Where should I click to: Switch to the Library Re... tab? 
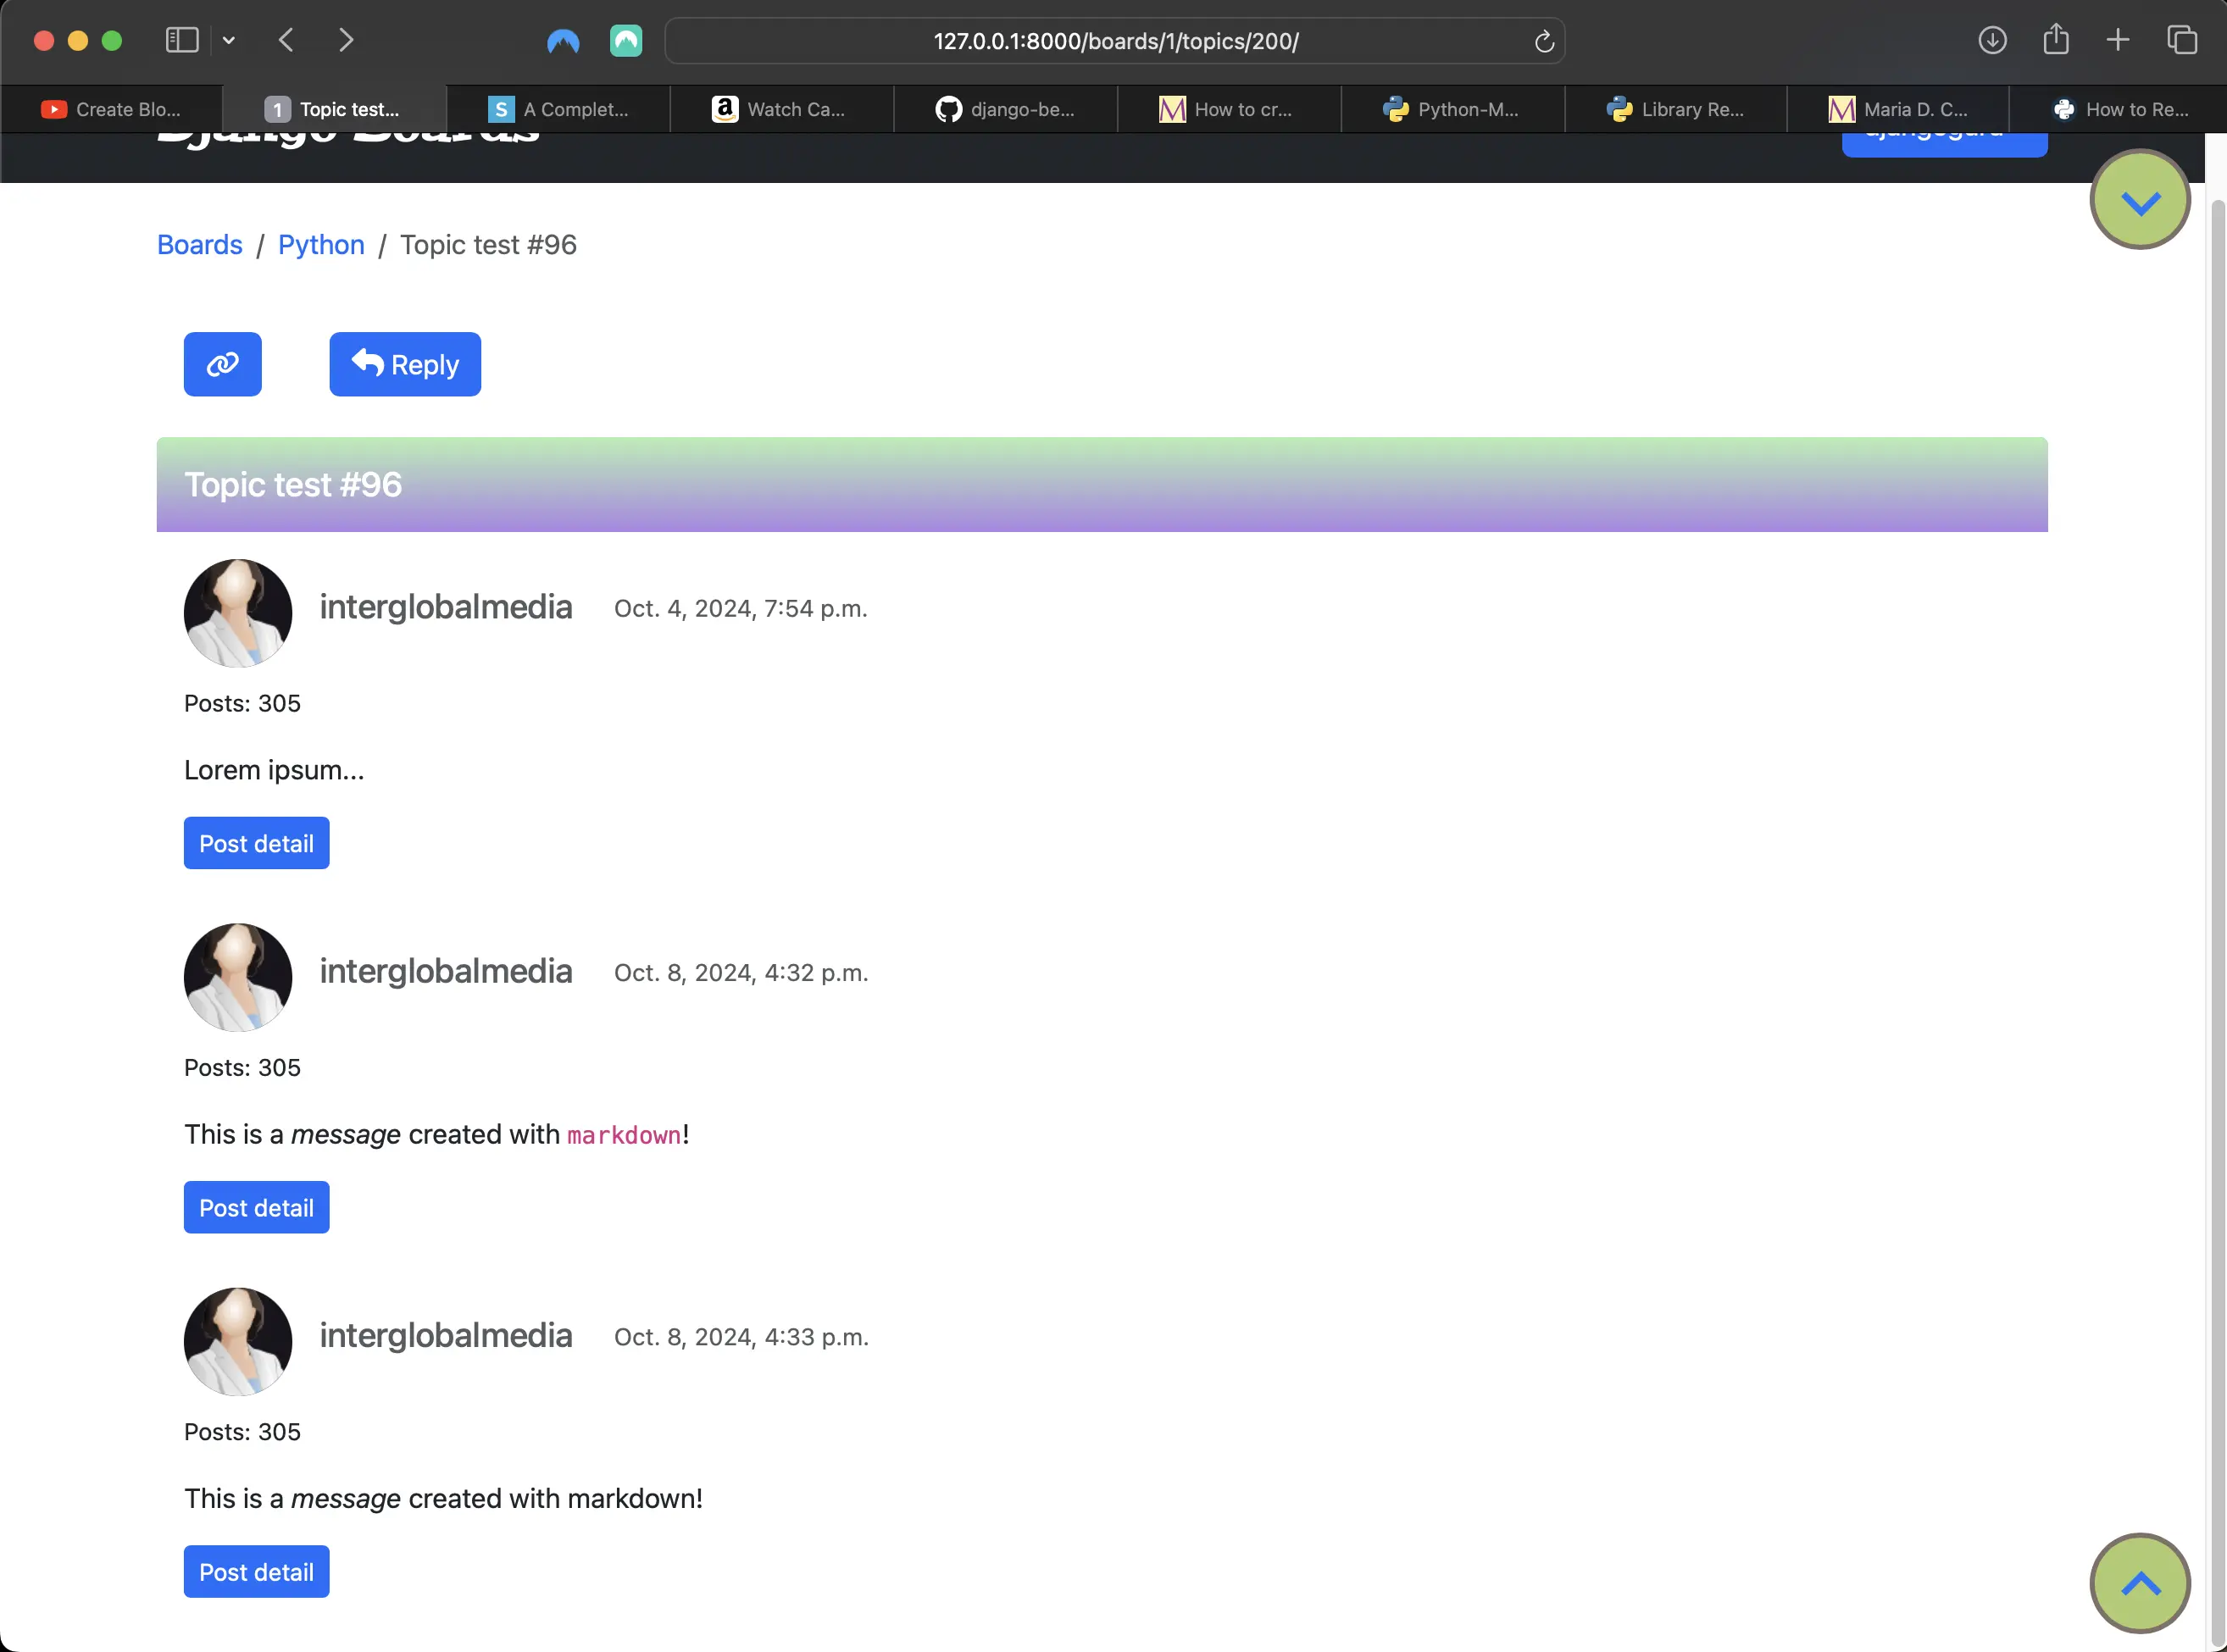1676,109
